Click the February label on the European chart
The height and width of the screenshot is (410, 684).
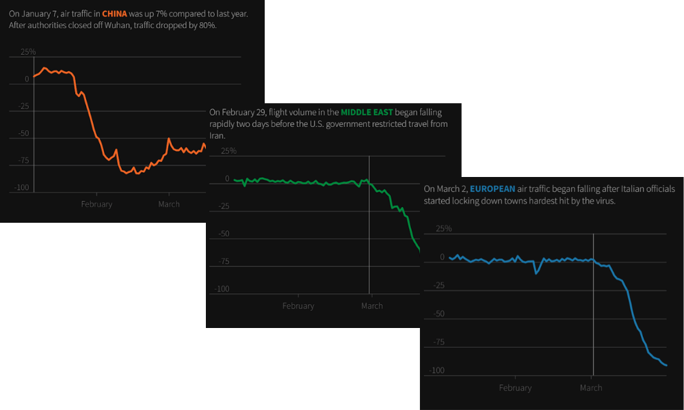[x=515, y=388]
